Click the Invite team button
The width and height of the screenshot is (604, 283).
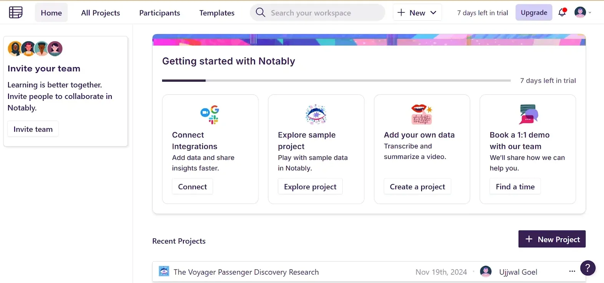(33, 129)
